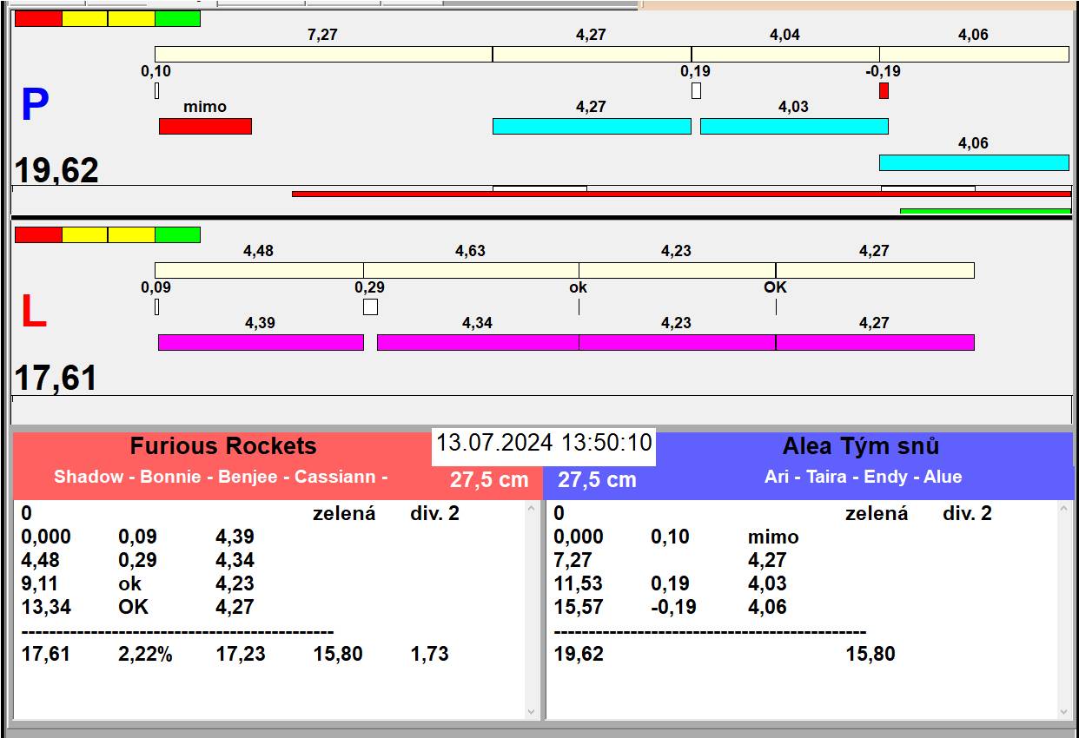The image size is (1079, 738).
Task: Click the 15,57 split in right results
Action: click(x=579, y=607)
